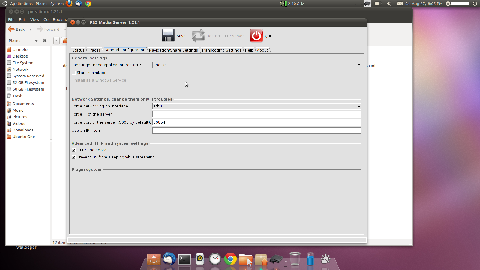This screenshot has width=480, height=270.
Task: Click the date and time in panel
Action: tap(424, 4)
